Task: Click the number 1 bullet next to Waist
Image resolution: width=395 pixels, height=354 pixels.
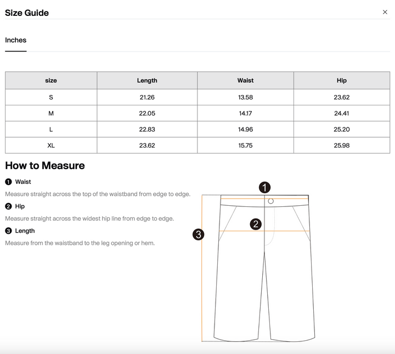Action: (x=8, y=182)
